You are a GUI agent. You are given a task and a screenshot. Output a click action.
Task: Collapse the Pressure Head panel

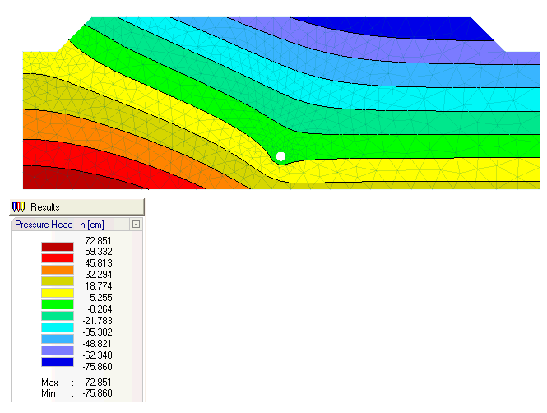click(136, 225)
